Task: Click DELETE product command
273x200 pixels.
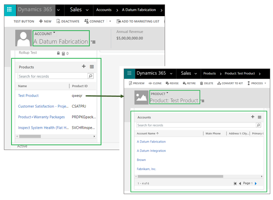Action: (206, 83)
